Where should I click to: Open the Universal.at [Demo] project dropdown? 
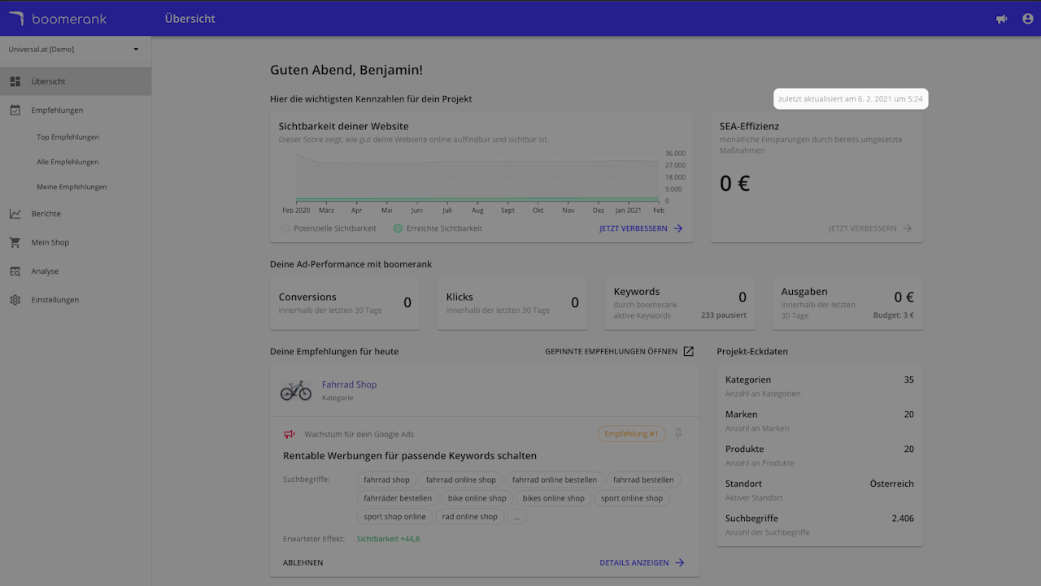76,49
